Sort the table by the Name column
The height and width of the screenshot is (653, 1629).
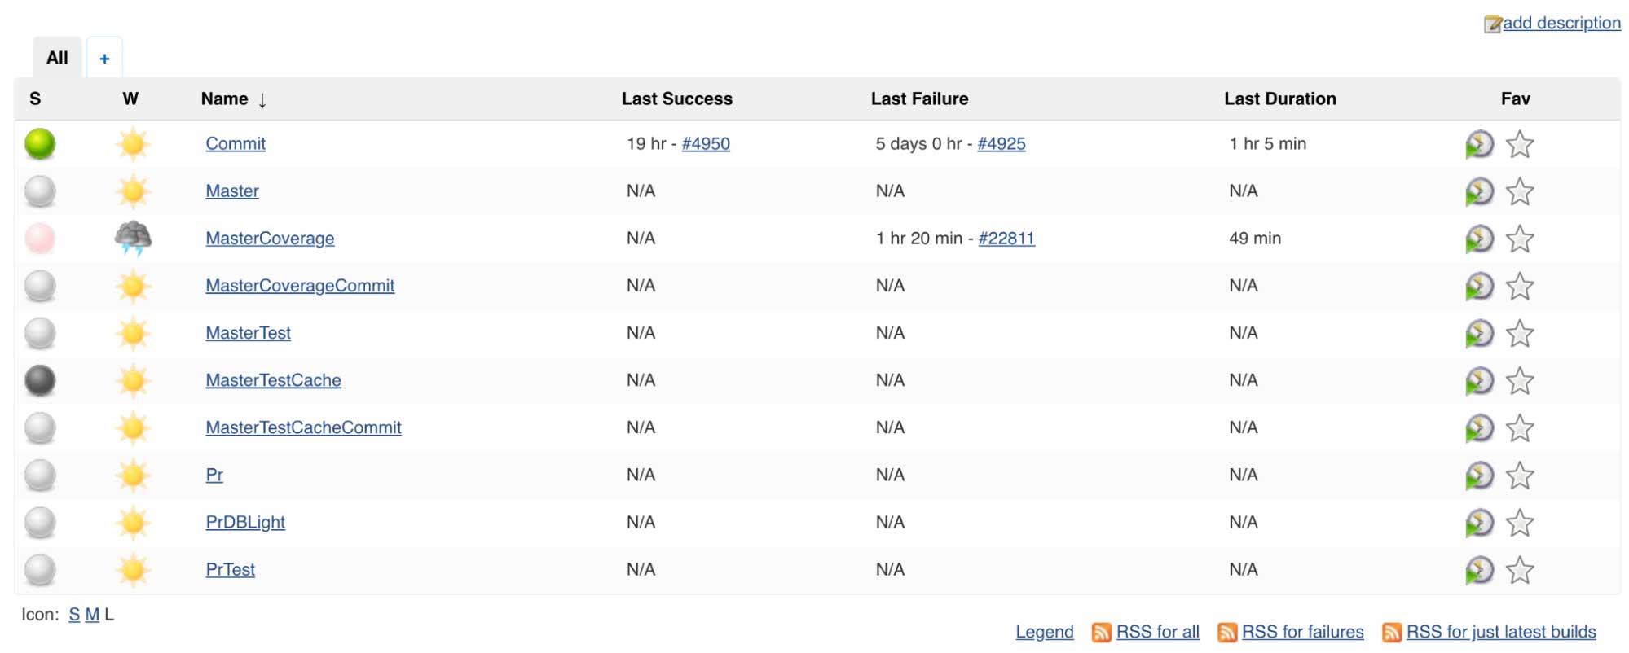click(x=225, y=99)
